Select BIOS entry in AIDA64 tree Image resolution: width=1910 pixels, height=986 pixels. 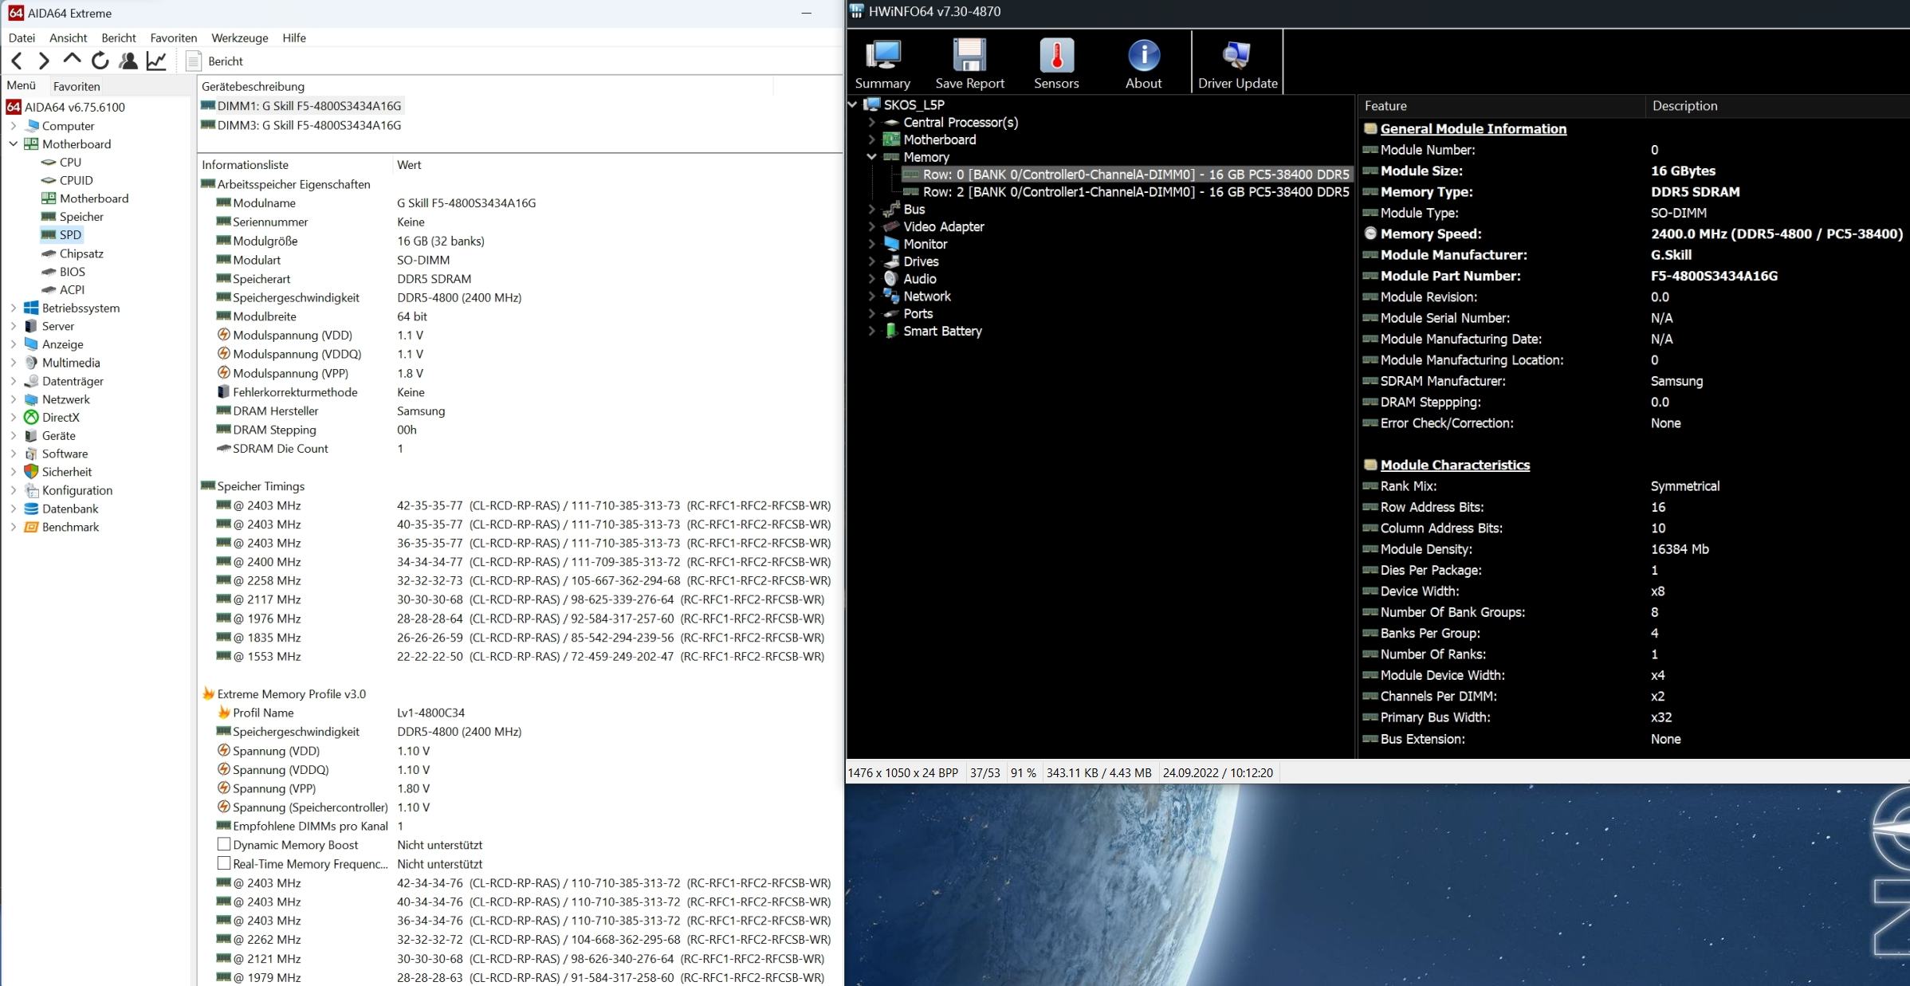tap(72, 272)
